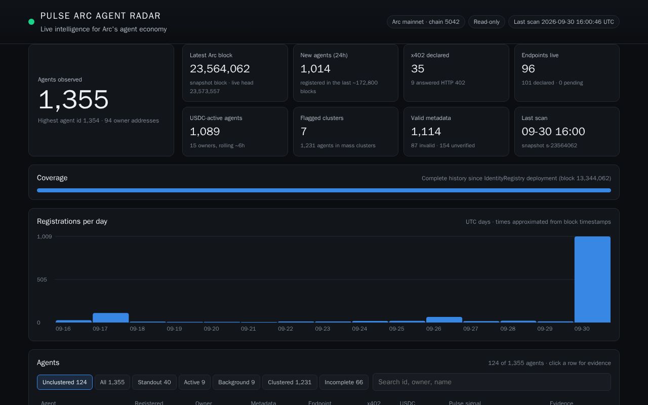Screen dimensions: 648x405
Task: Click the green live status dot
Action: 31,22
